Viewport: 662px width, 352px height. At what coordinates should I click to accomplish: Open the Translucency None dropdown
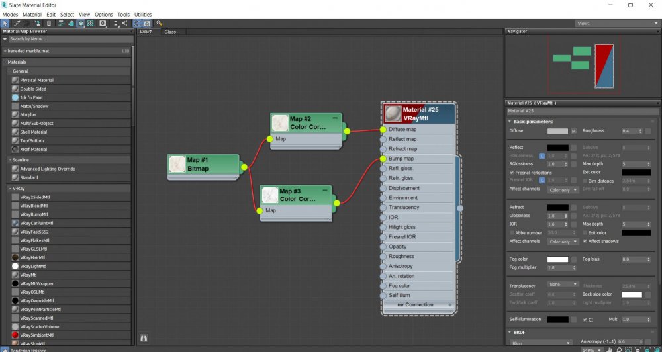tap(563, 285)
